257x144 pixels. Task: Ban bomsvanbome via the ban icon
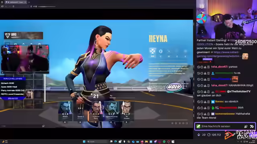pyautogui.click(x=198, y=114)
